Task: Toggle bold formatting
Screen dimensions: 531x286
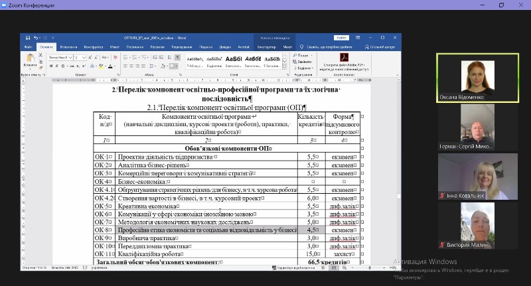Action: point(51,66)
